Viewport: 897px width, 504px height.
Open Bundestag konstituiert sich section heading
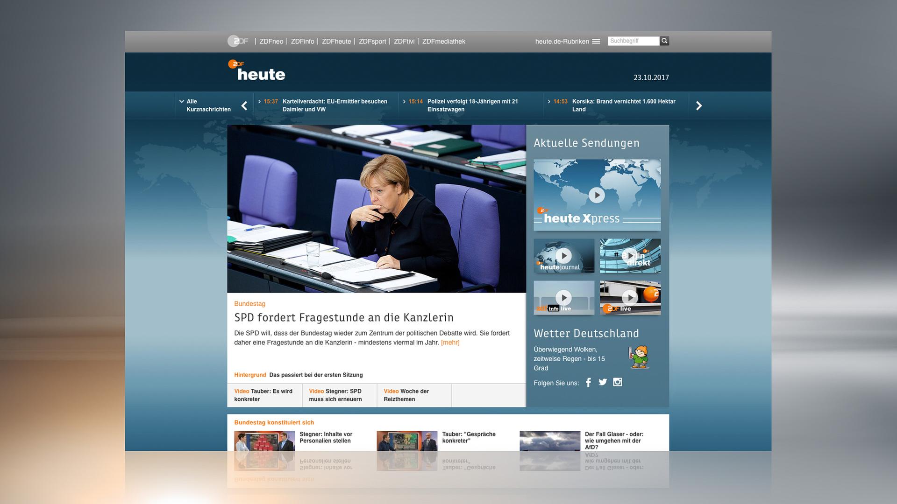pos(274,422)
